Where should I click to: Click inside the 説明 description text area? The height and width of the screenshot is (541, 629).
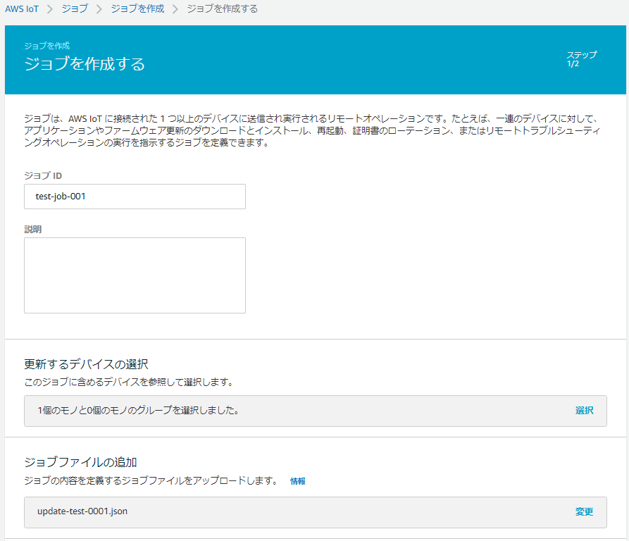135,275
